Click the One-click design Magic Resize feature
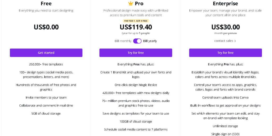 point(136,85)
